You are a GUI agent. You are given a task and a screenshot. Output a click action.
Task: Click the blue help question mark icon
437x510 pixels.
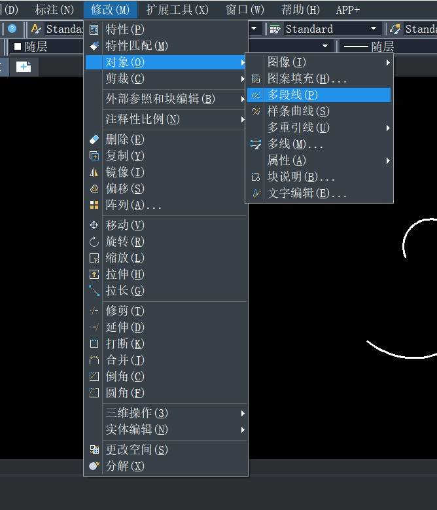pos(12,29)
